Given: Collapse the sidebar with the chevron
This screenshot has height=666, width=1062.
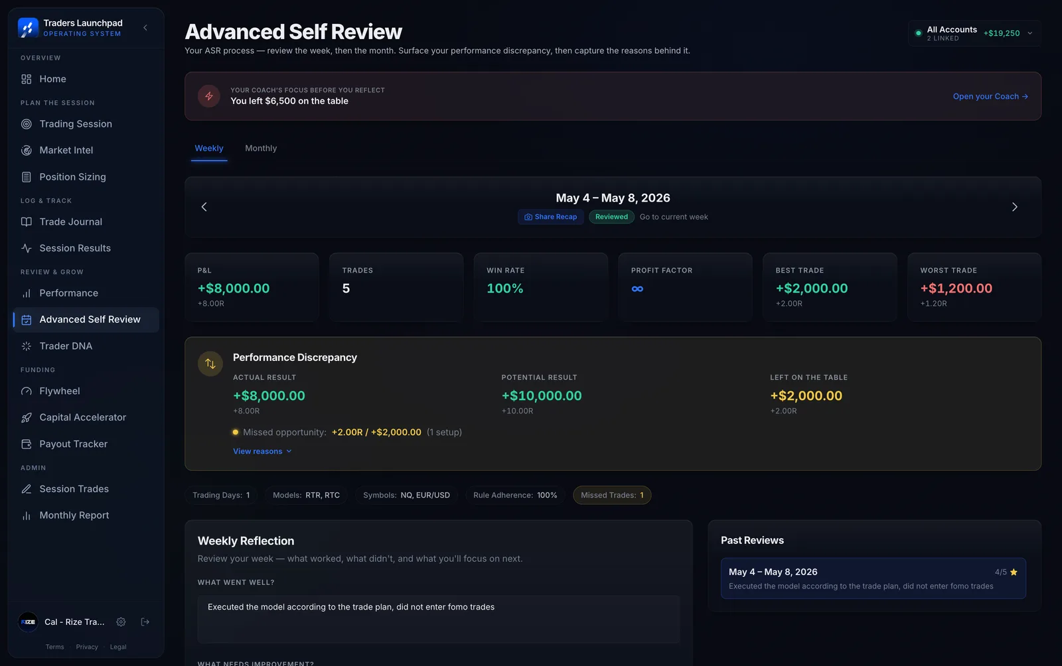Looking at the screenshot, I should (x=145, y=28).
